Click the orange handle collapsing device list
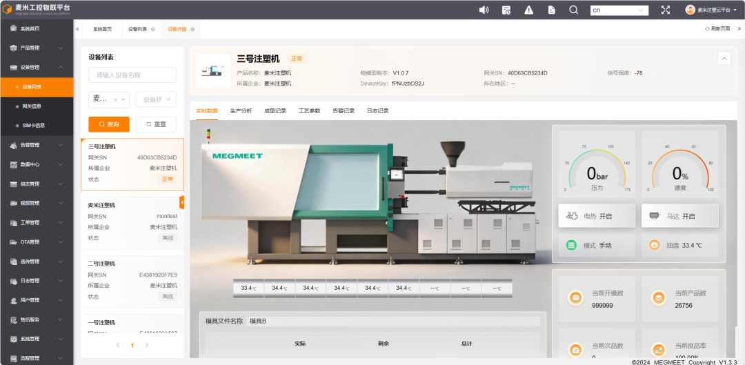Viewport: 745px width, 365px height. (181, 202)
